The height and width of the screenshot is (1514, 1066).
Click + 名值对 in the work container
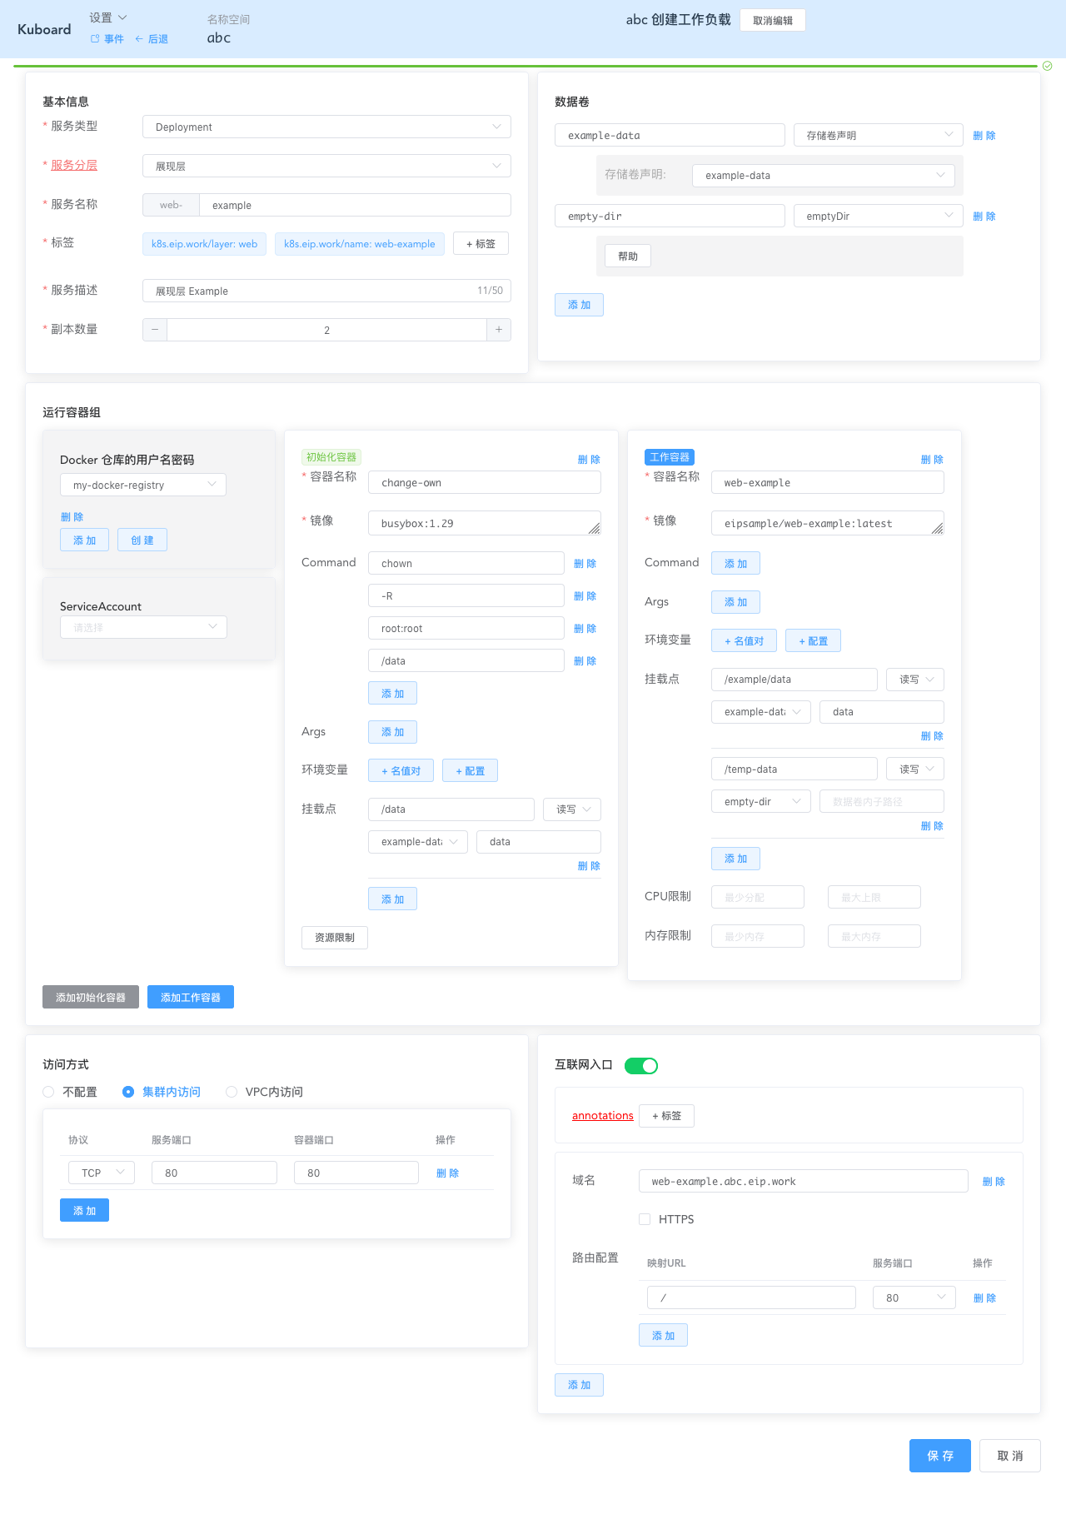744,641
